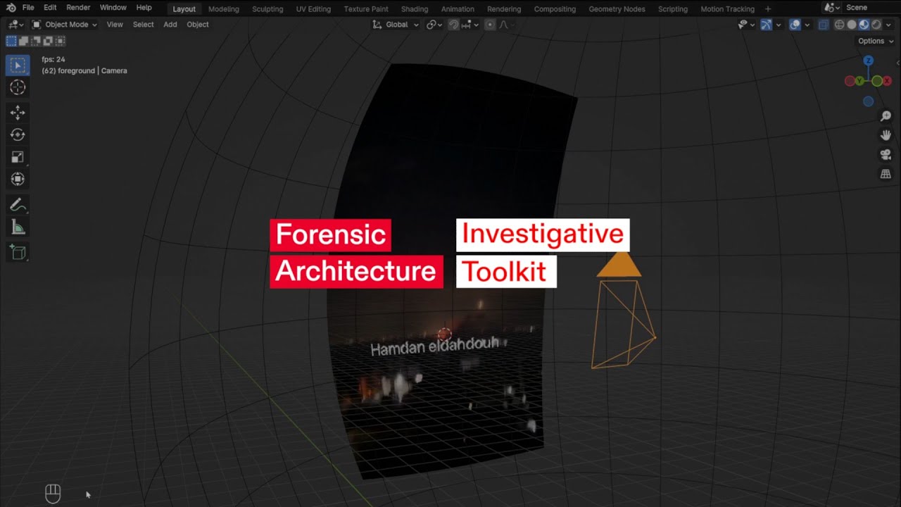Open the Edit menu
The height and width of the screenshot is (507, 901).
(x=50, y=8)
